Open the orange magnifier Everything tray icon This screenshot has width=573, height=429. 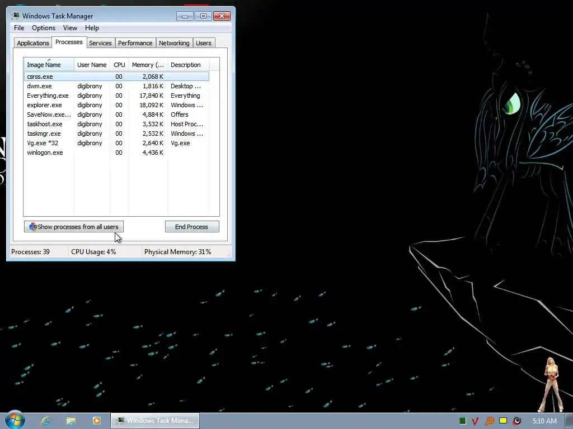[x=489, y=421]
